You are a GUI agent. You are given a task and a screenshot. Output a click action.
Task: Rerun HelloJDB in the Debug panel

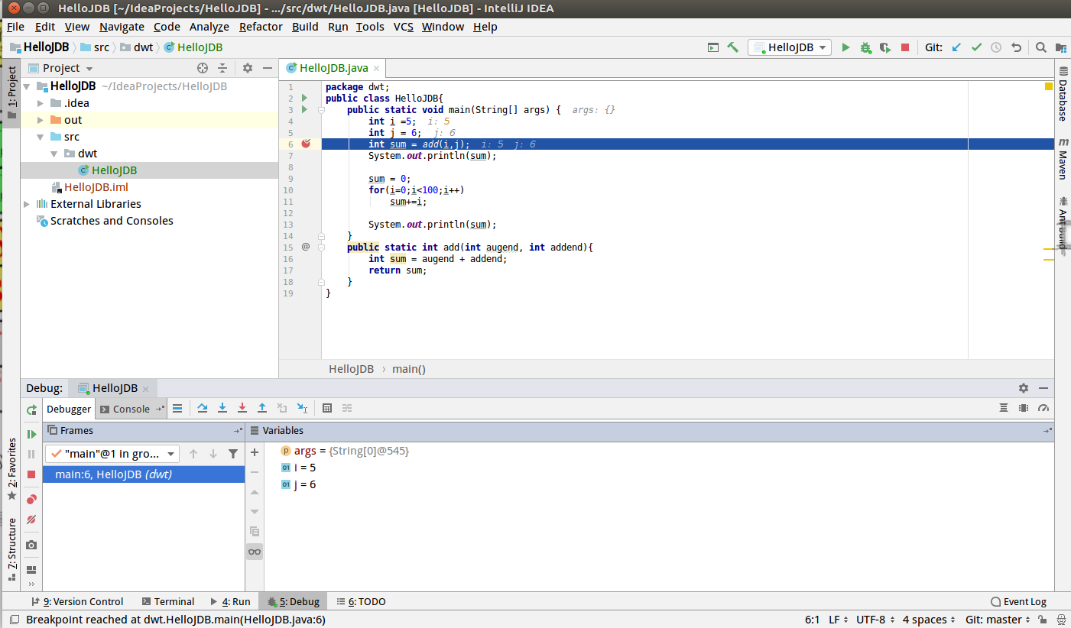tap(31, 409)
